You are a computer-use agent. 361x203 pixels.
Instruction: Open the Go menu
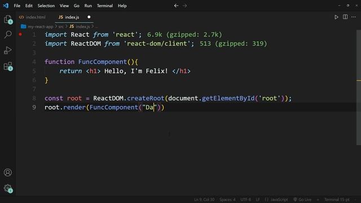click(77, 6)
